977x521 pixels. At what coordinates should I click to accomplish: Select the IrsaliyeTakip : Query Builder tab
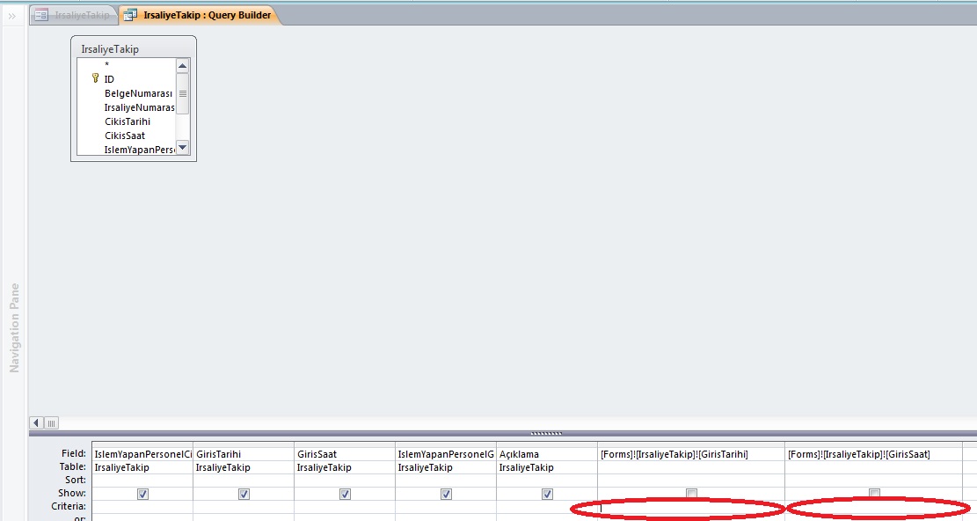click(x=208, y=15)
